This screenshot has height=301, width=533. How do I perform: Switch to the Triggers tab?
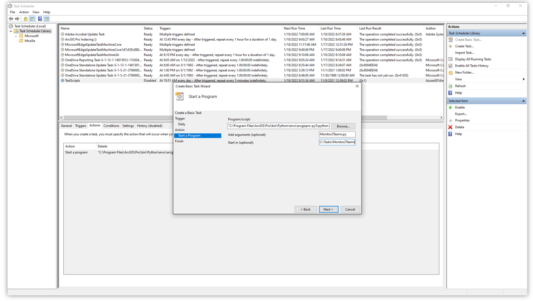(x=80, y=126)
